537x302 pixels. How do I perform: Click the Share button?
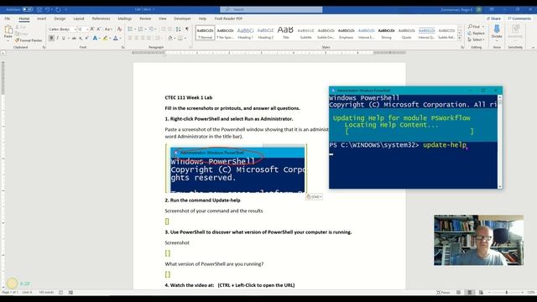(x=493, y=18)
